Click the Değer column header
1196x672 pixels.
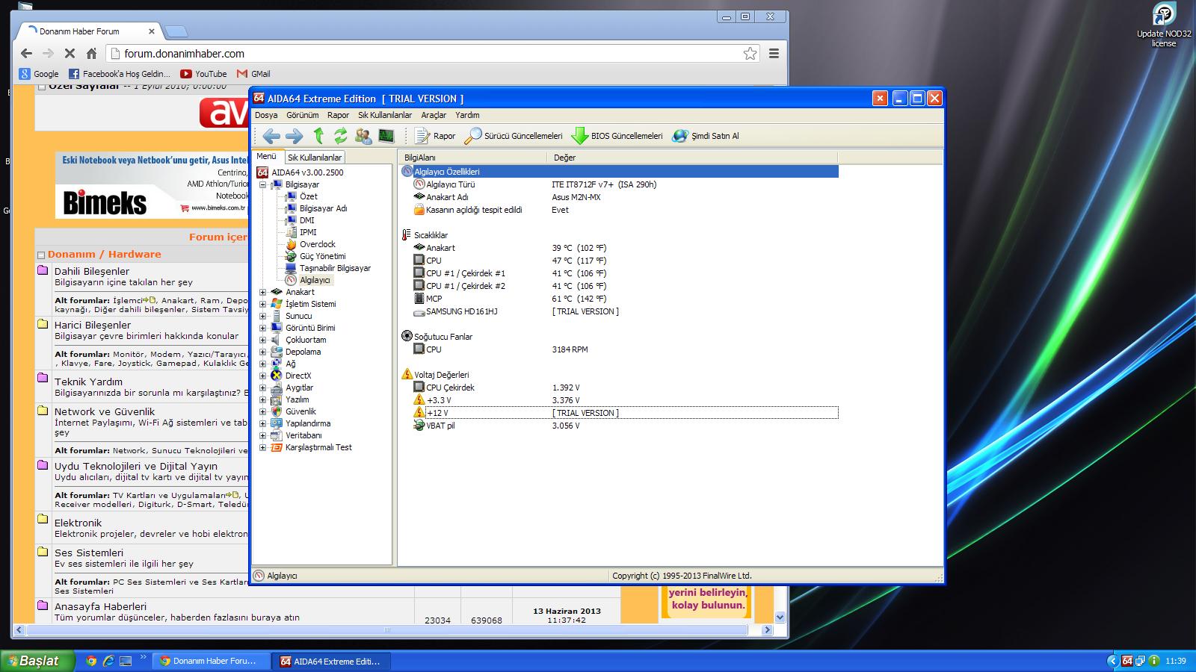(692, 158)
